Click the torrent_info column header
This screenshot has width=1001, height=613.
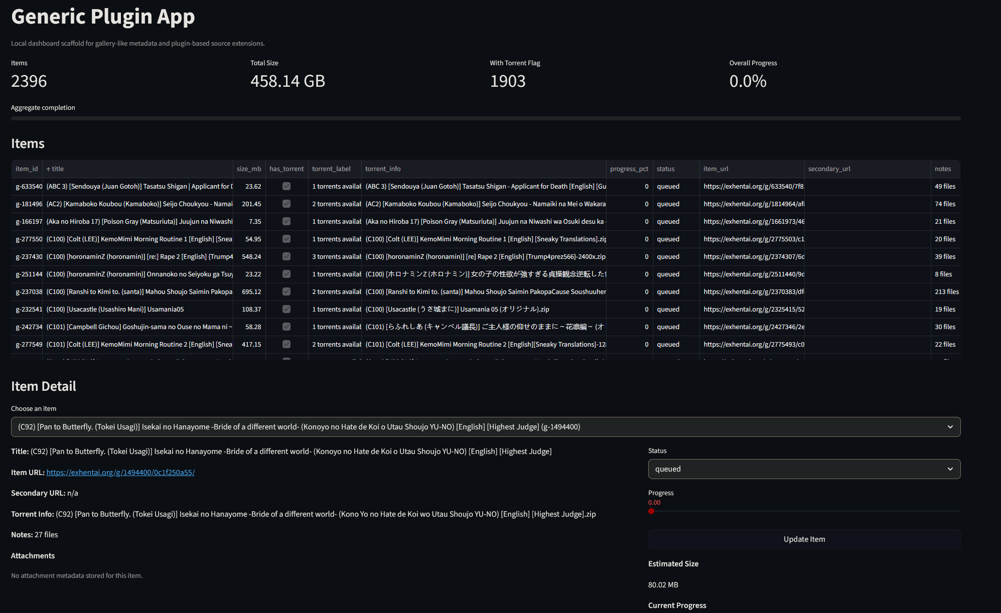point(383,169)
